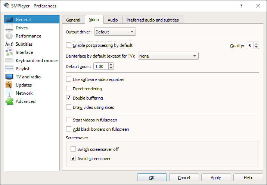This screenshot has height=185, width=267.
Task: Go to Subtitles preferences section
Action: (32, 44)
